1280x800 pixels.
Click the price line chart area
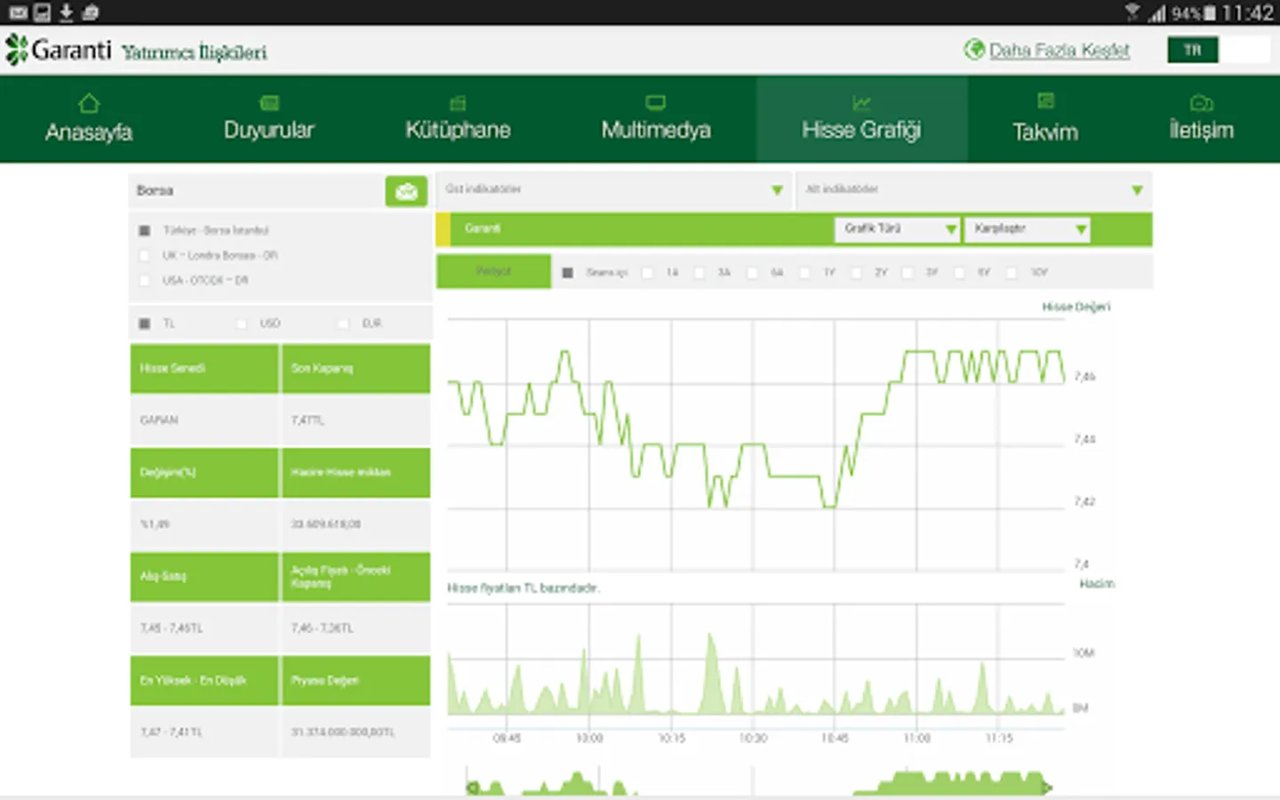coord(756,444)
